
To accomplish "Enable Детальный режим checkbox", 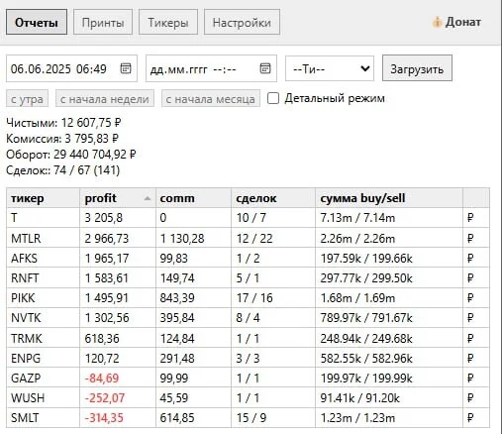I will click(273, 98).
